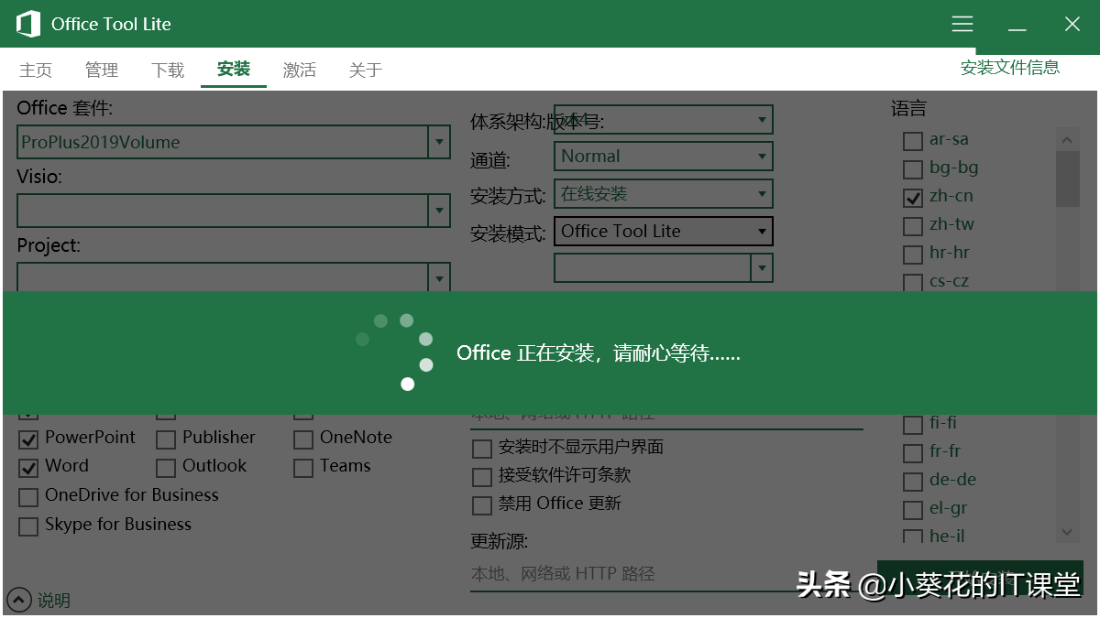Click the 说明 label link

[53, 601]
